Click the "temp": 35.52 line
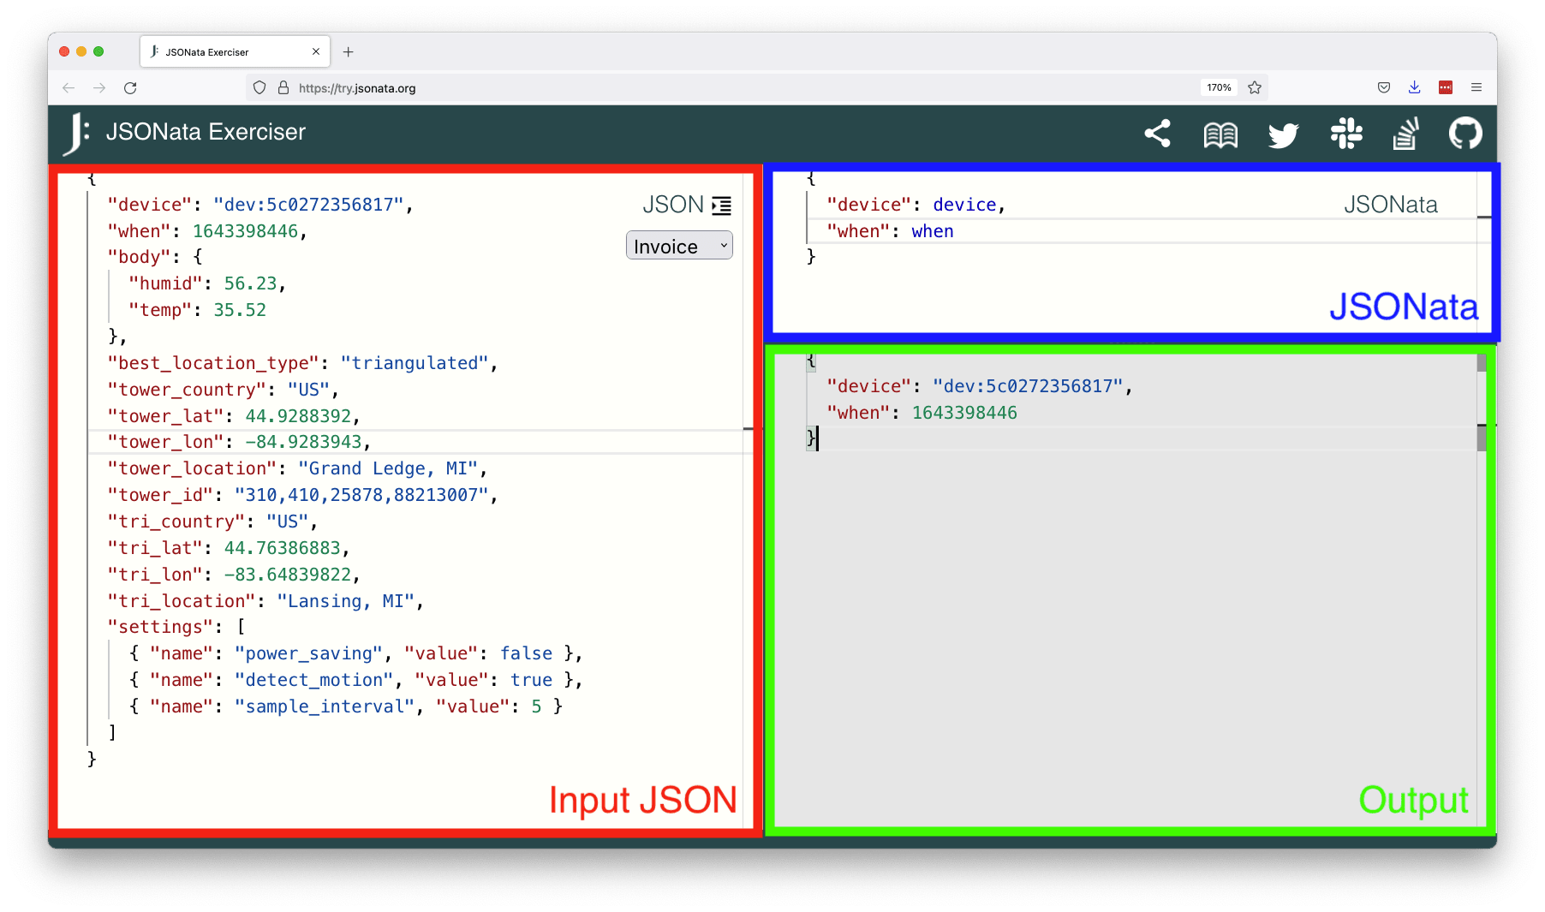 click(x=197, y=310)
